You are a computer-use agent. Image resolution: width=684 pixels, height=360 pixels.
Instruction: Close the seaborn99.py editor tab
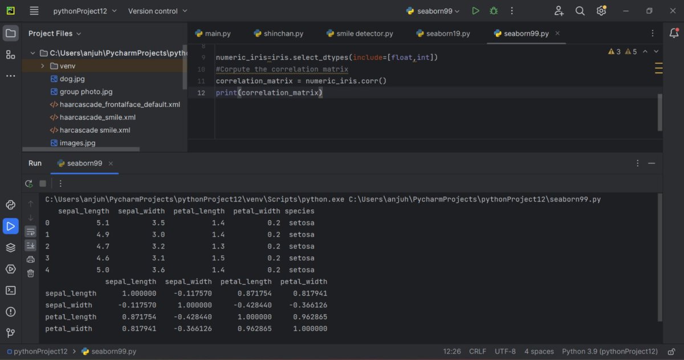click(x=557, y=34)
